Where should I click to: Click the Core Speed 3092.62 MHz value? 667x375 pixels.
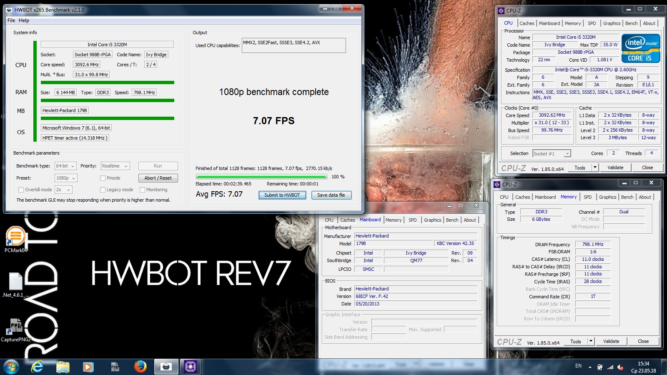[x=552, y=115]
